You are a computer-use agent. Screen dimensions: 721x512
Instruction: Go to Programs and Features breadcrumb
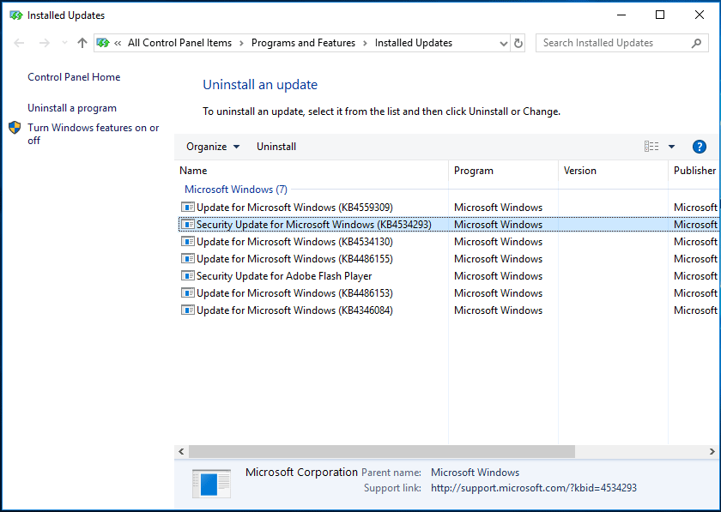click(x=303, y=42)
